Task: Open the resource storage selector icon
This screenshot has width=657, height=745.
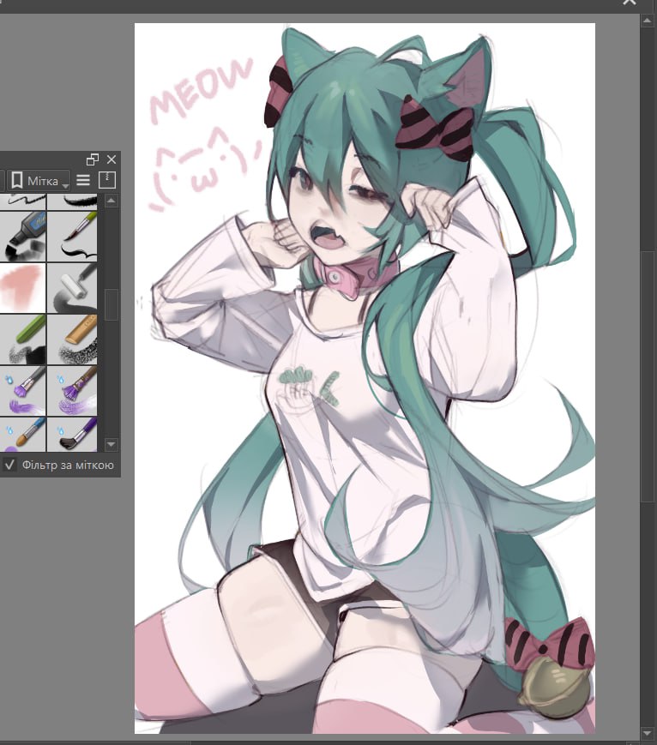Action: [x=107, y=181]
